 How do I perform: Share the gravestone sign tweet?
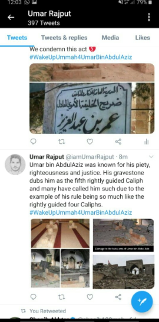coord(118,142)
